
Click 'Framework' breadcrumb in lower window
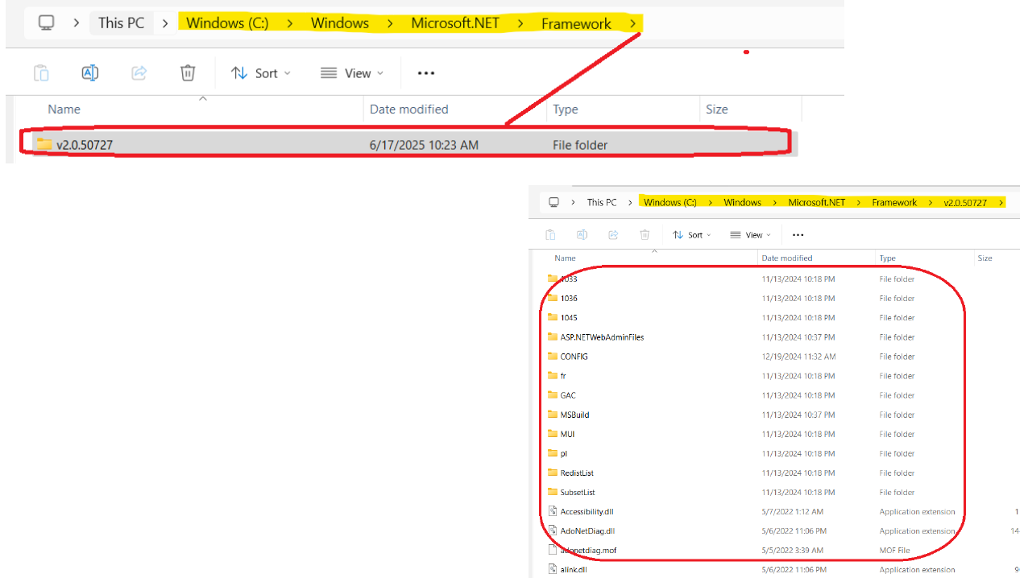click(x=894, y=202)
